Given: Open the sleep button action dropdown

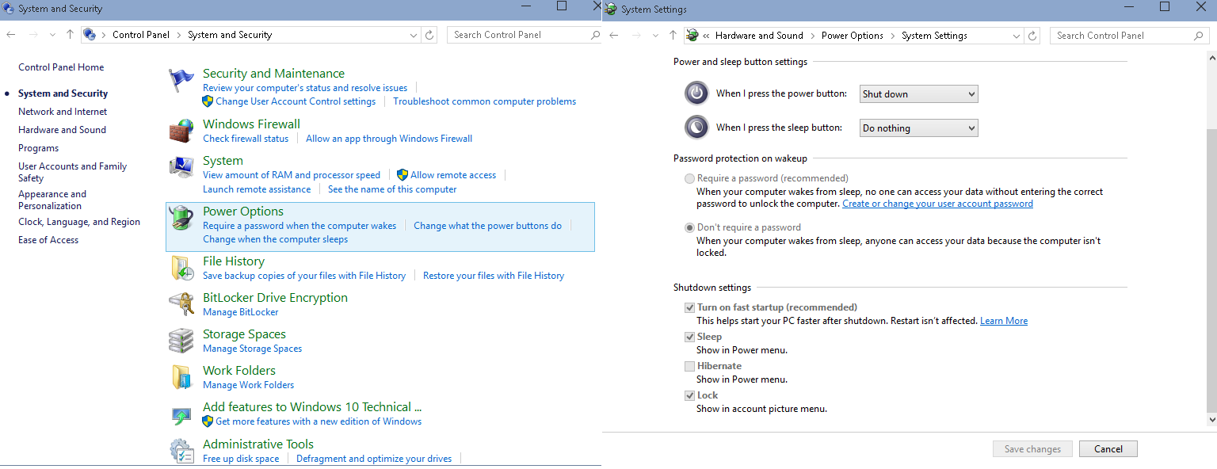Looking at the screenshot, I should click(x=919, y=128).
